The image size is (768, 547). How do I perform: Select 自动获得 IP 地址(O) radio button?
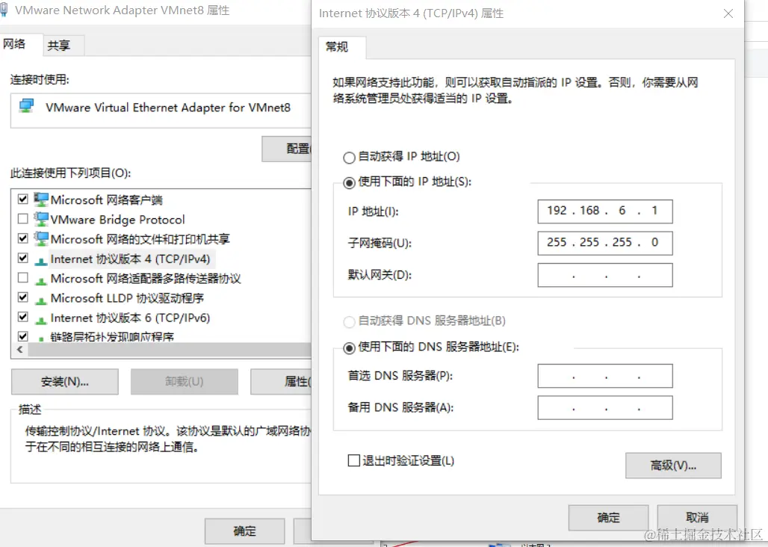349,157
